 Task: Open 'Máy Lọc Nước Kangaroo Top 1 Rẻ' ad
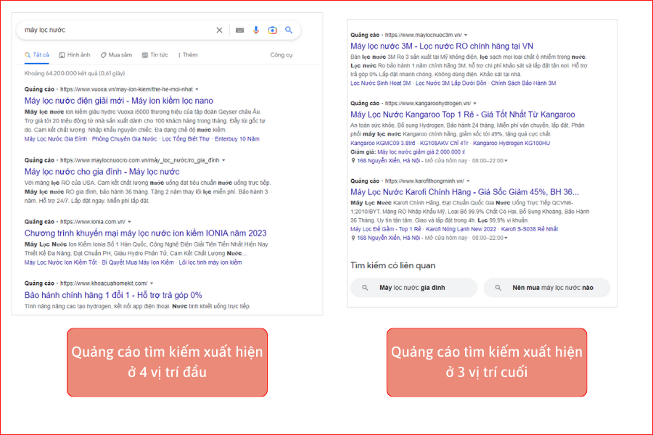pos(463,115)
